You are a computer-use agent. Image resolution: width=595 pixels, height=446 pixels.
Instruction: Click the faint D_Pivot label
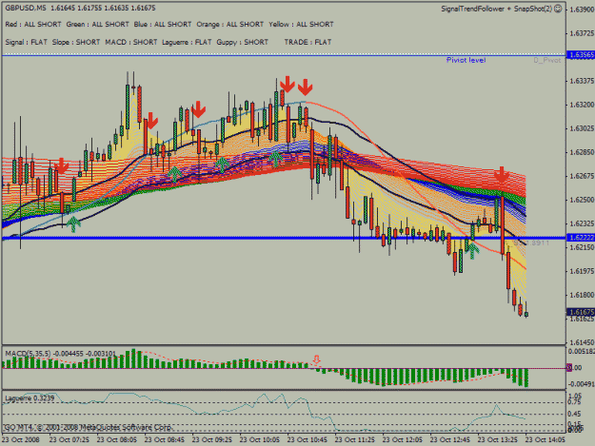(x=546, y=60)
